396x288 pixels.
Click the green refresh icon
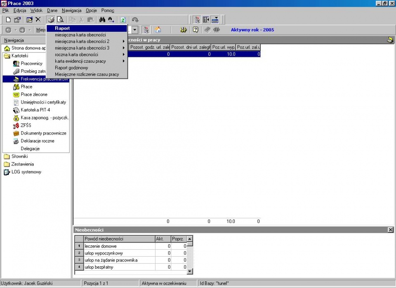[x=123, y=20]
